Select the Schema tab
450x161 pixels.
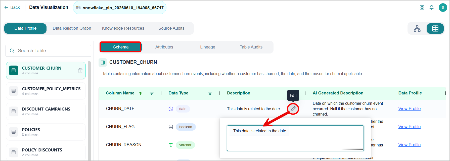pyautogui.click(x=121, y=47)
